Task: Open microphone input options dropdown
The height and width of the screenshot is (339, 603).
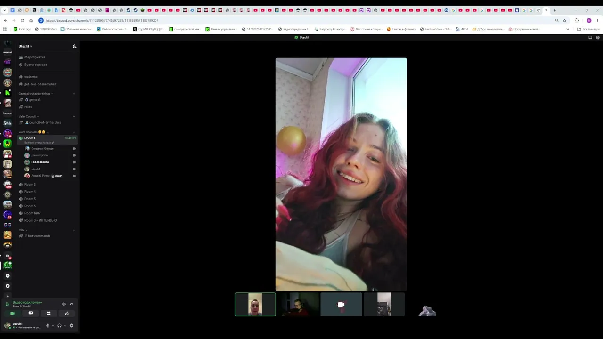Action: click(53, 325)
